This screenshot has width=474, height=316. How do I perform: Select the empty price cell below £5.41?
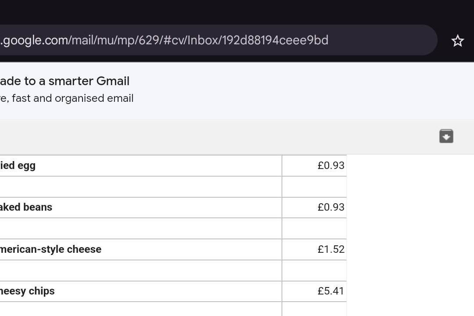[314, 309]
